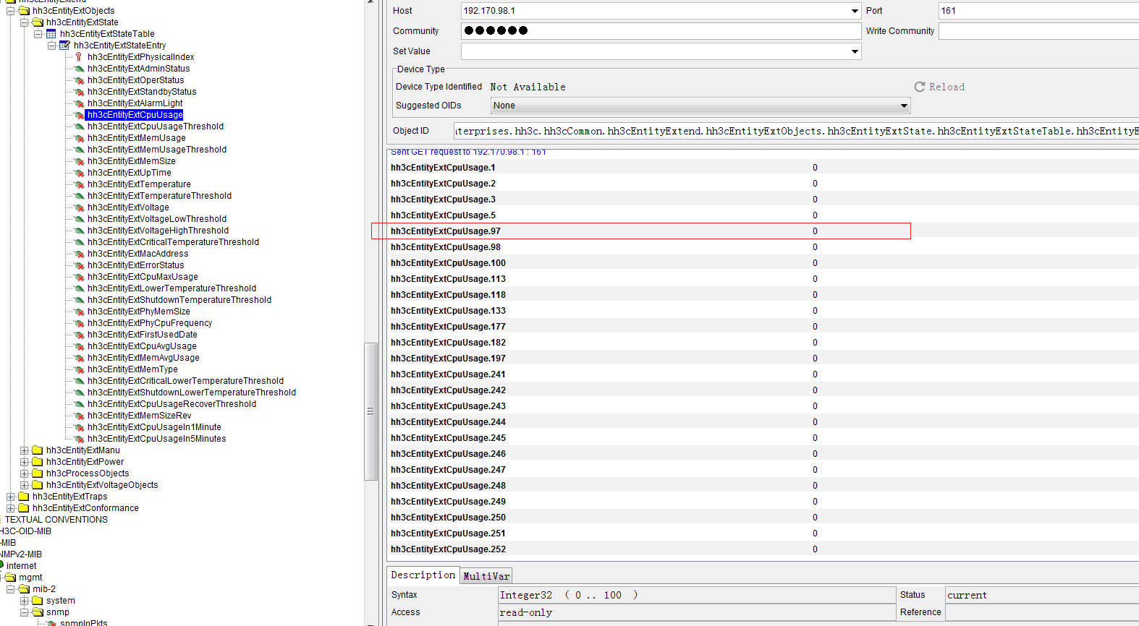The image size is (1139, 626).
Task: Open the Set Value dropdown
Action: 855,51
